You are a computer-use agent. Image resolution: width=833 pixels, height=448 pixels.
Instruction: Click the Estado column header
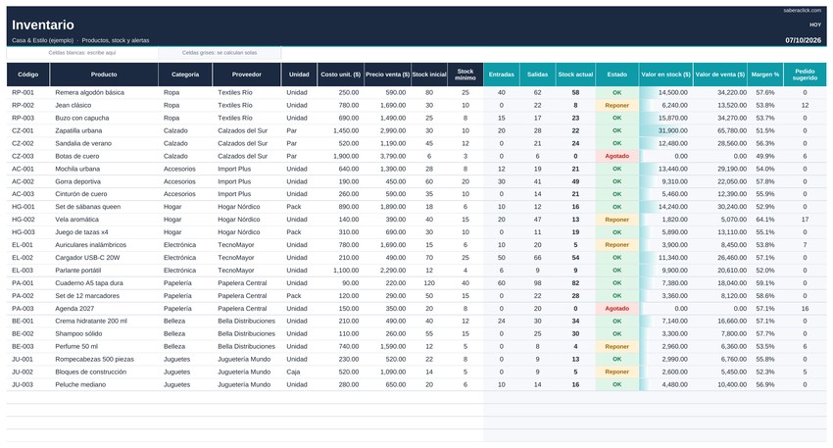(616, 75)
